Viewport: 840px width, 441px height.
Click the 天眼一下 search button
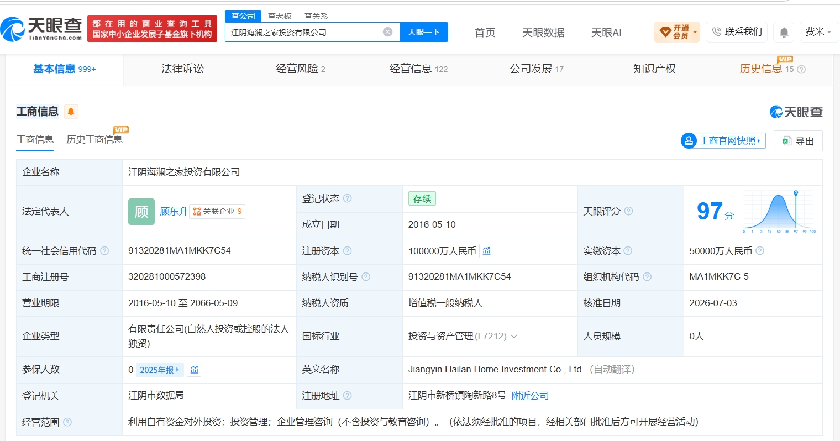424,32
